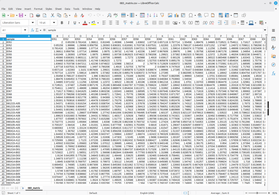Insert a chart using the chart icon
The width and height of the screenshot is (279, 195).
176,15
